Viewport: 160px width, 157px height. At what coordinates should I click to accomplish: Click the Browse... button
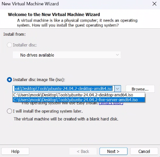[140, 89]
